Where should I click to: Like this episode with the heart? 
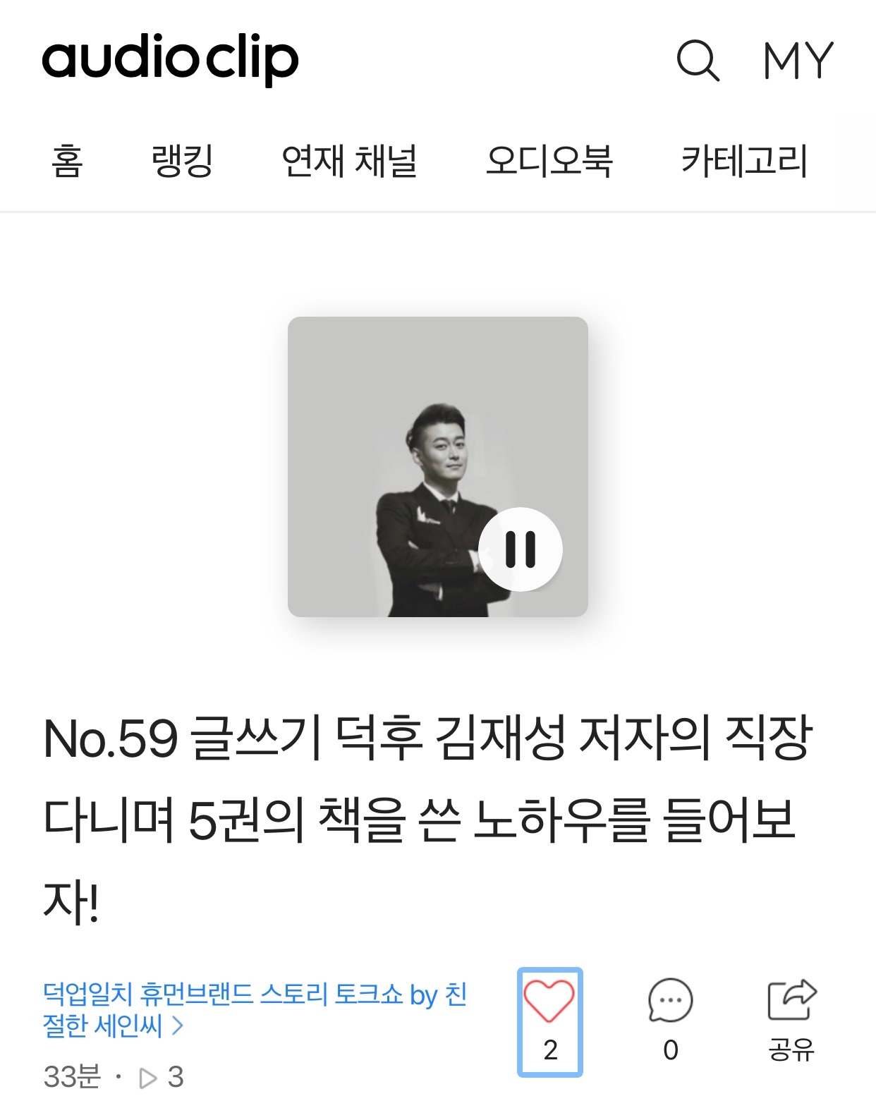pyautogui.click(x=549, y=1001)
